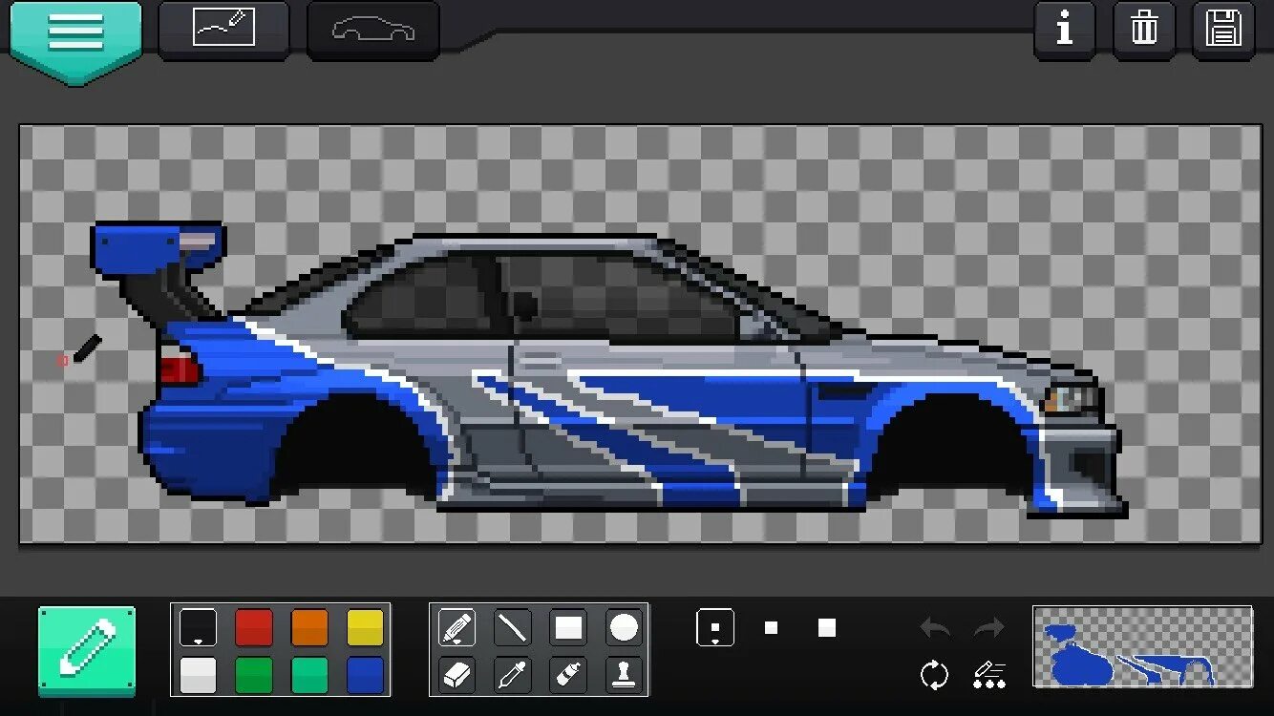Choose the largest brush size
Image resolution: width=1274 pixels, height=716 pixels.
point(827,628)
